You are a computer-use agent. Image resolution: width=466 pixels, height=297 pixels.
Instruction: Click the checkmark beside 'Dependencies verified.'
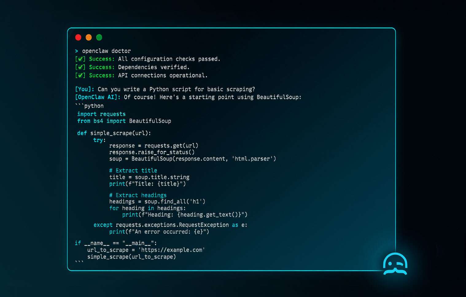pyautogui.click(x=80, y=67)
